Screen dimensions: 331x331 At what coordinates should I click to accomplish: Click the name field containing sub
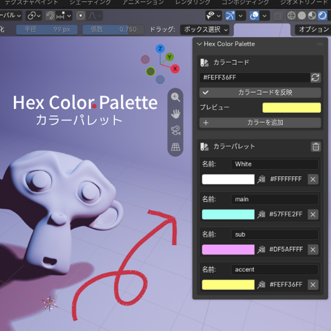click(x=274, y=234)
